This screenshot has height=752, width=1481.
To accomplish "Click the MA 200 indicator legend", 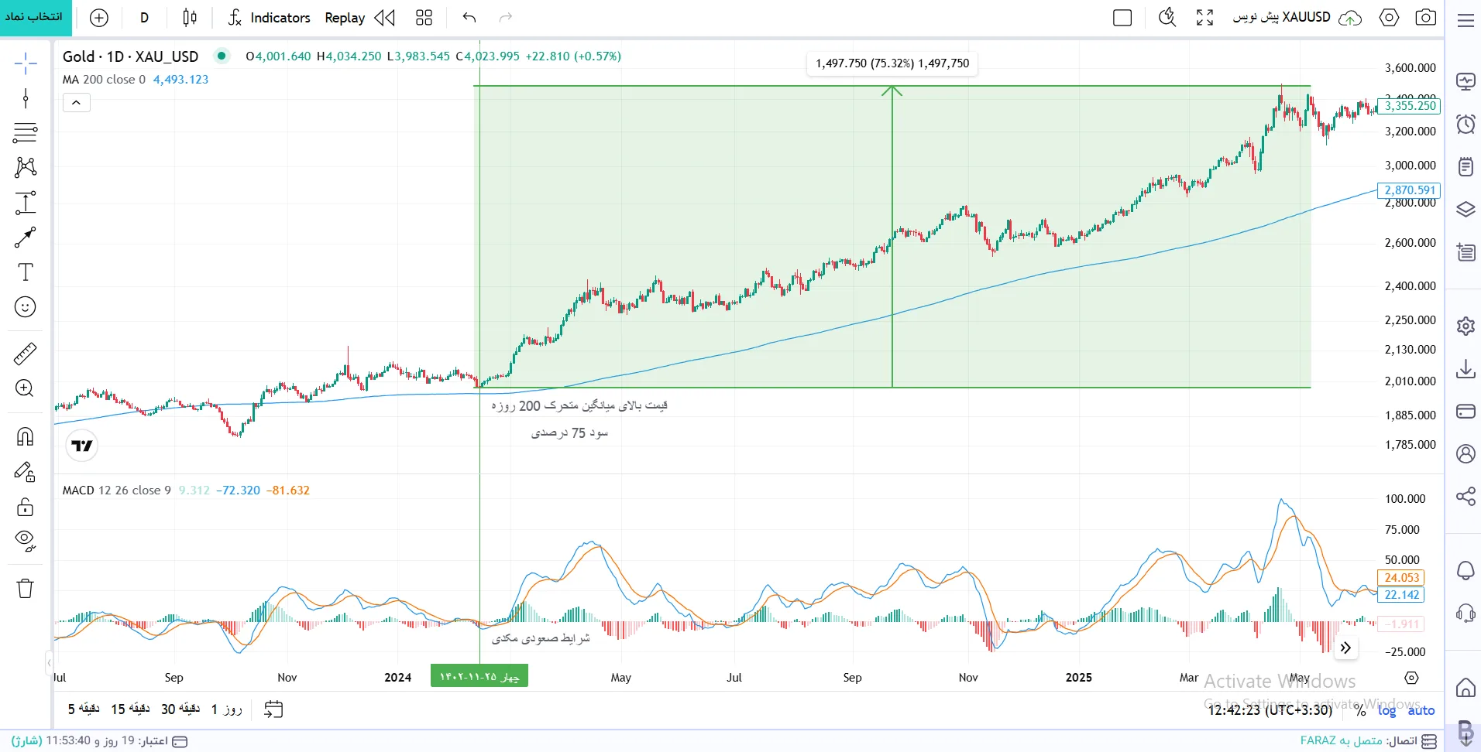I will (x=104, y=79).
